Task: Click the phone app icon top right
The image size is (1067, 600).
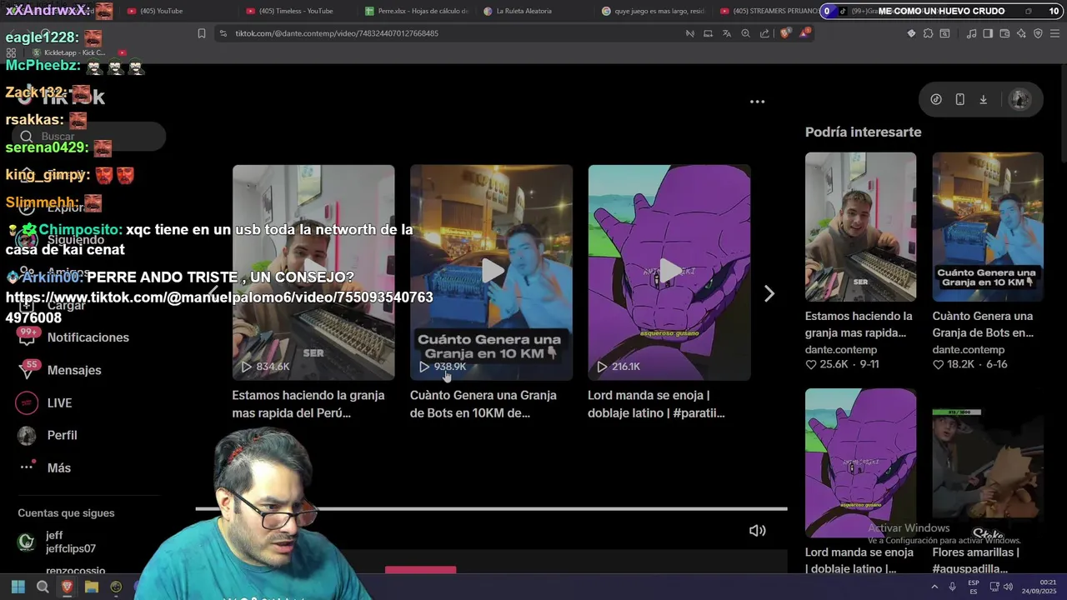Action: (x=959, y=99)
